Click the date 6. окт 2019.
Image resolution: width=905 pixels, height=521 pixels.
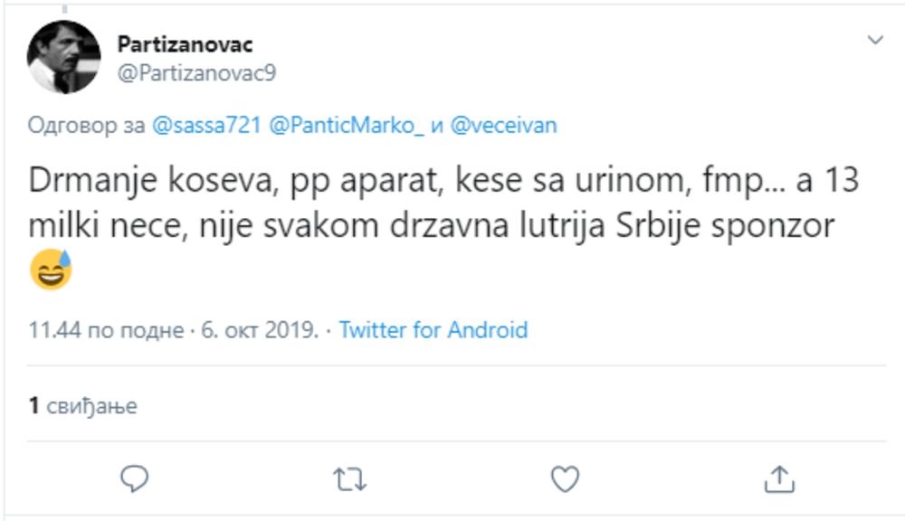(x=259, y=330)
